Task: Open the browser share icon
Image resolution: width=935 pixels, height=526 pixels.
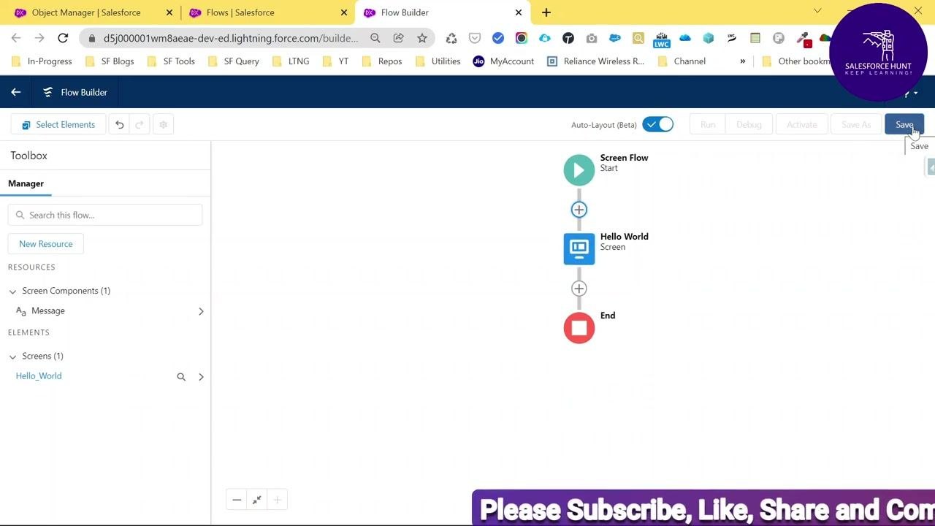Action: (399, 38)
